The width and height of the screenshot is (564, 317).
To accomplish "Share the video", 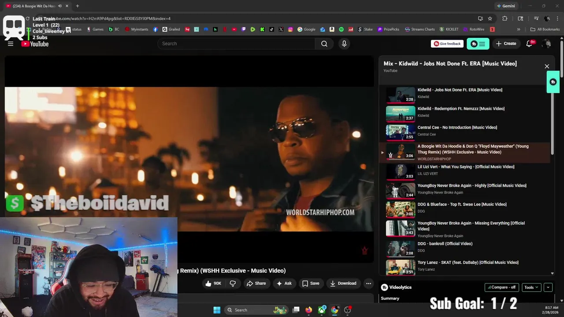I will (256, 283).
